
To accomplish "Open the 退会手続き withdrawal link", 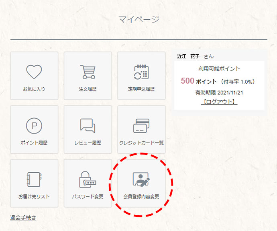I will [x=23, y=218].
